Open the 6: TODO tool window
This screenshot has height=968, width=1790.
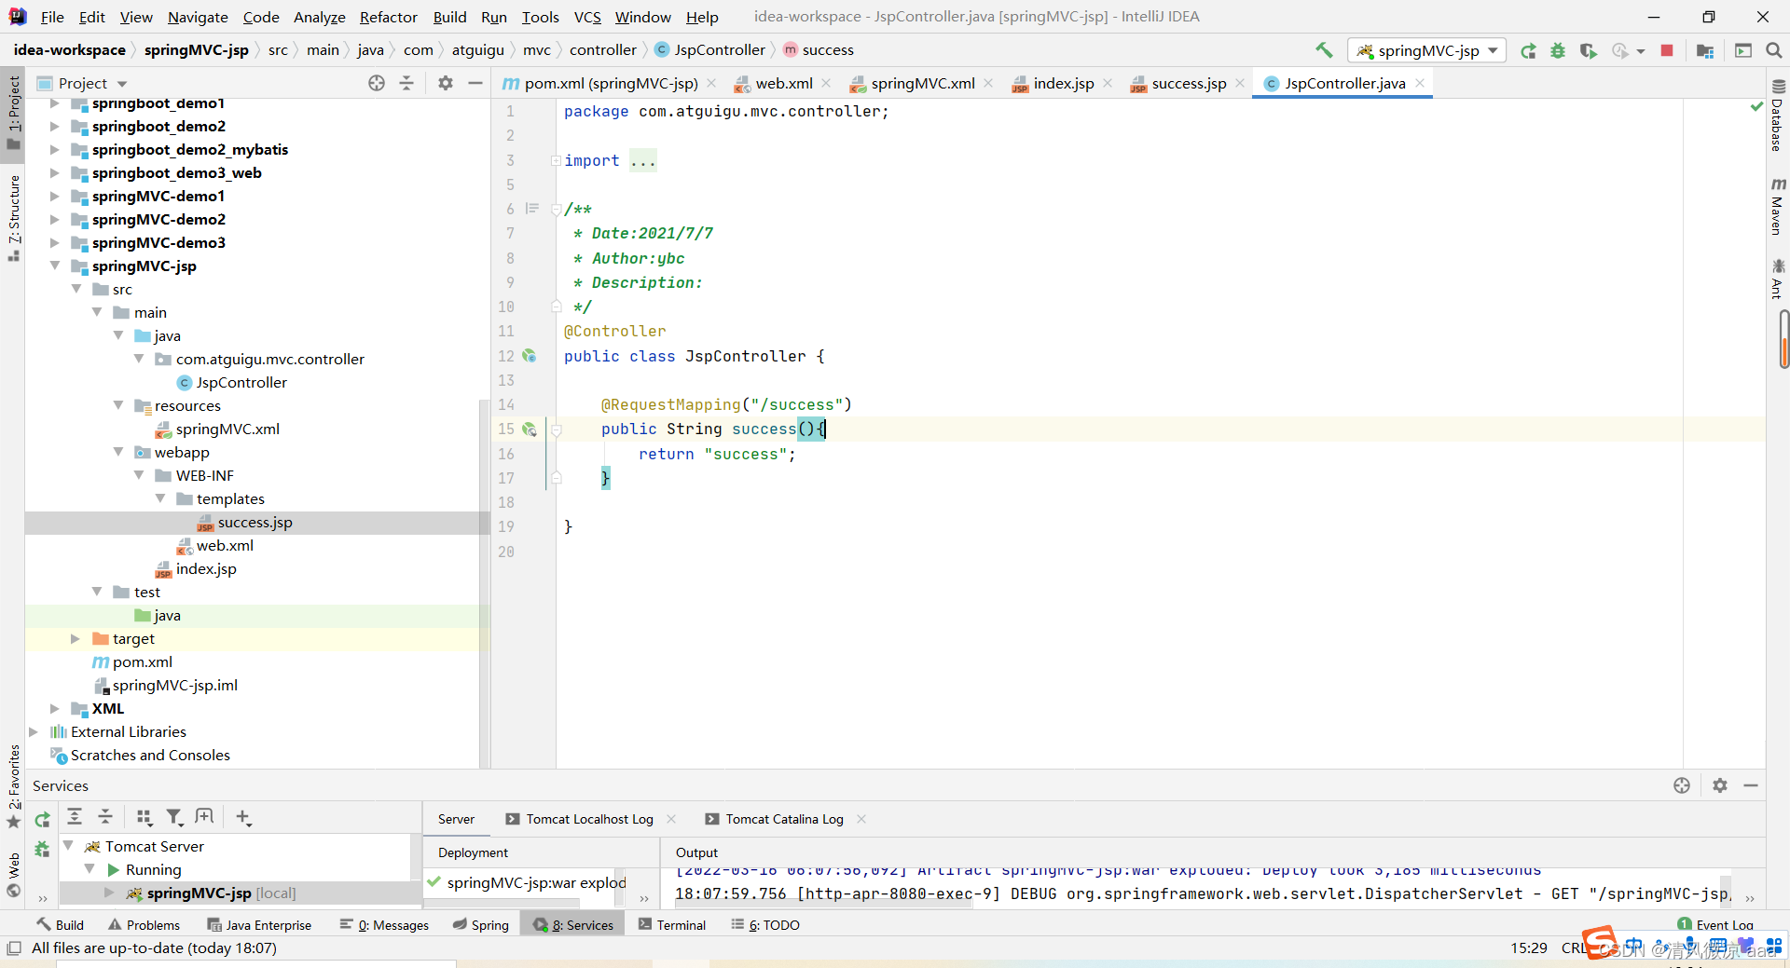click(x=765, y=924)
